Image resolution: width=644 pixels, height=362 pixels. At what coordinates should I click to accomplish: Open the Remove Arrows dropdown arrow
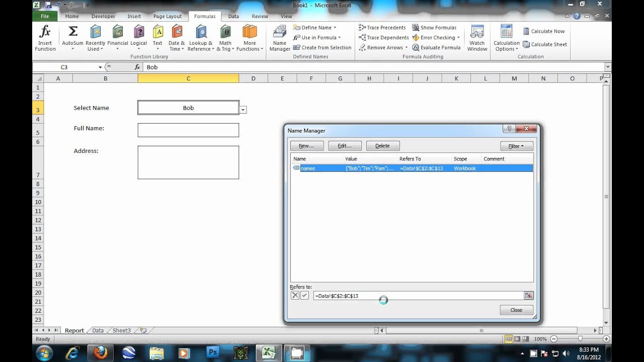[407, 48]
